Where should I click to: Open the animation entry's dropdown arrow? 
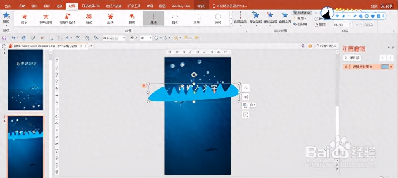pyautogui.click(x=391, y=67)
